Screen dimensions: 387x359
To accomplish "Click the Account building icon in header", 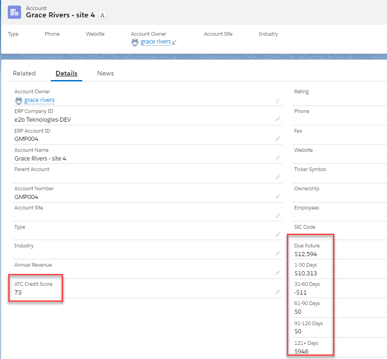I will [14, 12].
